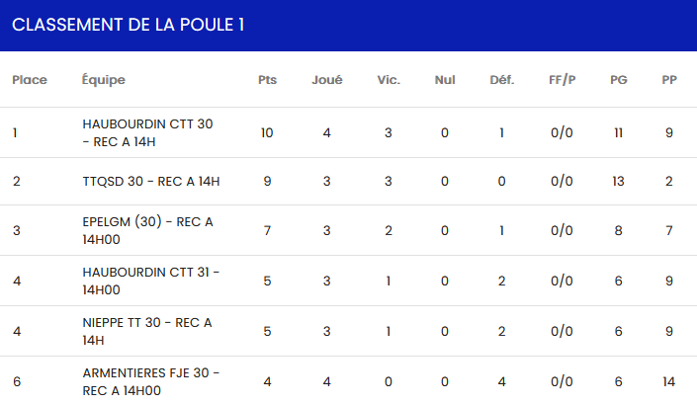
Task: Click the Joué column header
Action: [x=327, y=80]
